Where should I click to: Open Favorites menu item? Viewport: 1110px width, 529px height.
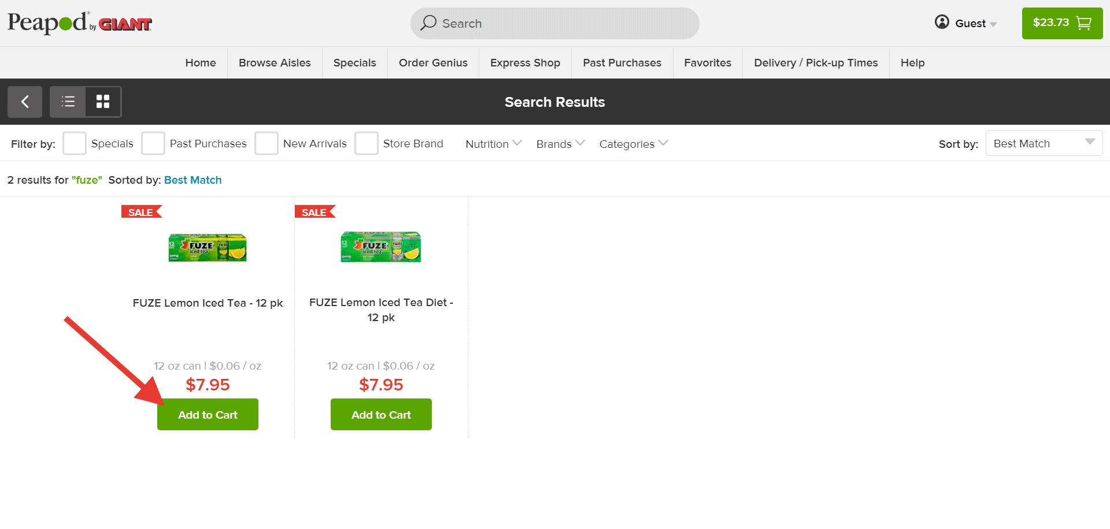point(708,62)
